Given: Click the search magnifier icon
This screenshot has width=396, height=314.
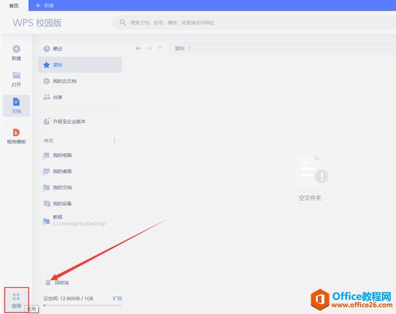Looking at the screenshot, I should click(x=123, y=22).
